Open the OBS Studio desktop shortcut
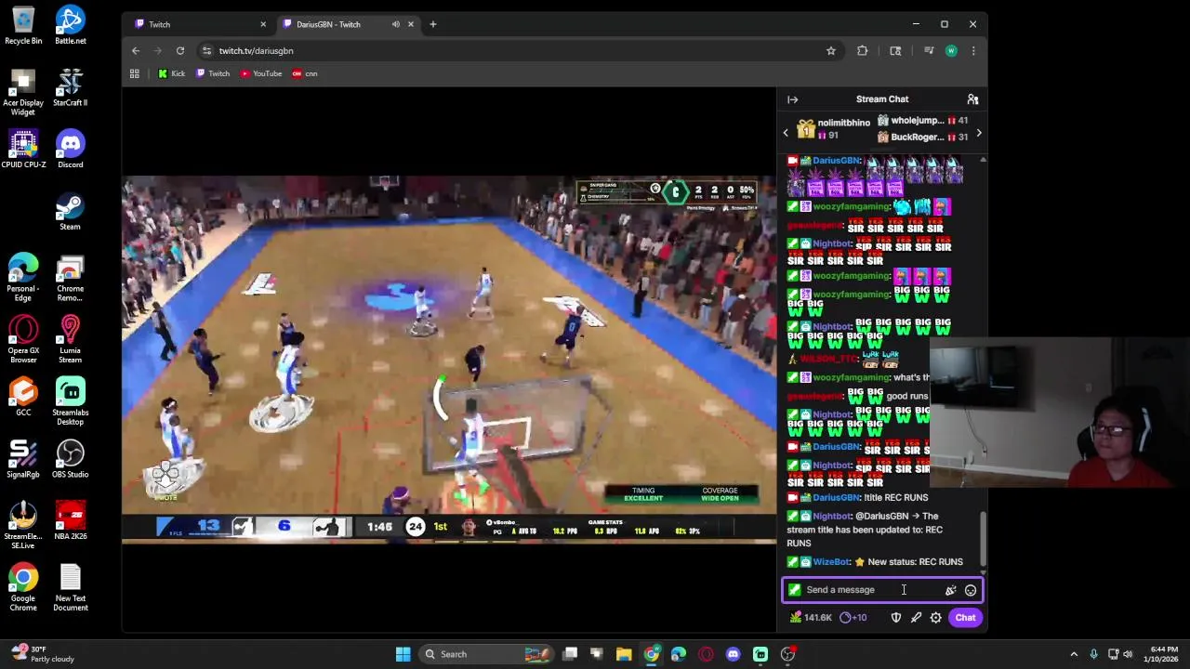The width and height of the screenshot is (1190, 669). click(x=71, y=459)
